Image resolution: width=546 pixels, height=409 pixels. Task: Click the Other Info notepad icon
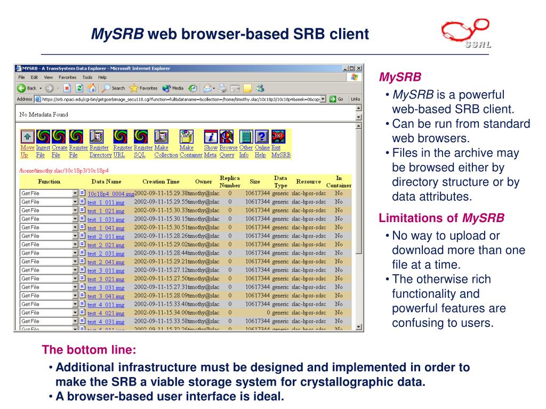coord(246,137)
